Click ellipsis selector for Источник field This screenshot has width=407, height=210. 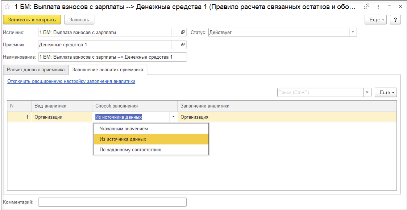[175, 33]
